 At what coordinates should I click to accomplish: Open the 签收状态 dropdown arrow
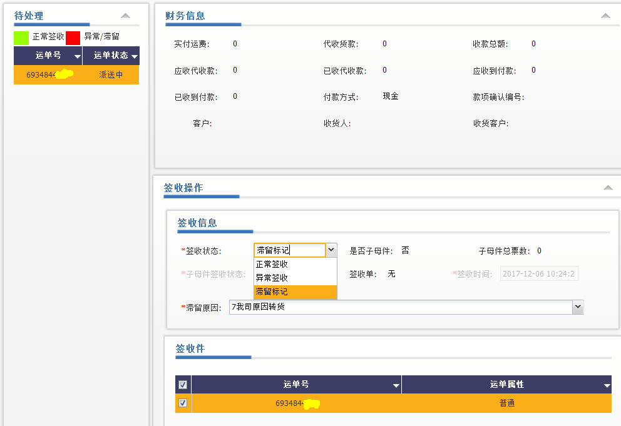(331, 250)
